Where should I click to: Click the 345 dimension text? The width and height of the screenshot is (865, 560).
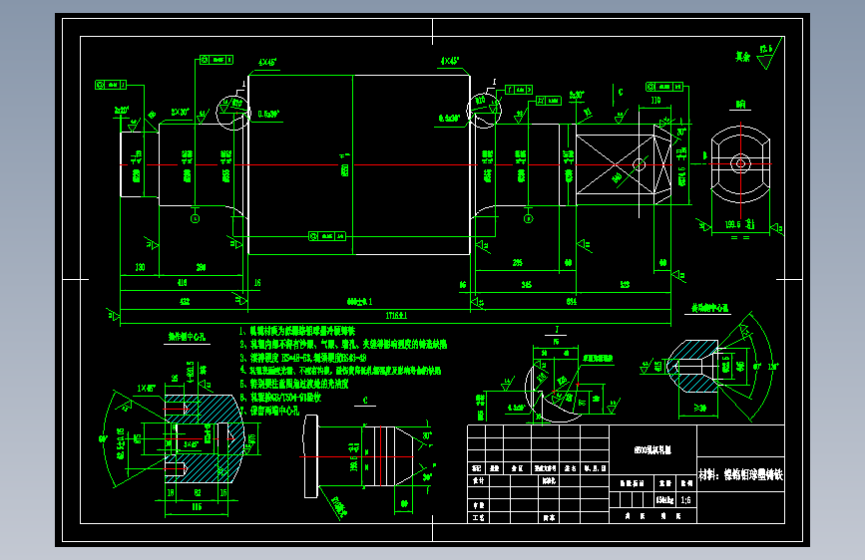[x=526, y=285]
